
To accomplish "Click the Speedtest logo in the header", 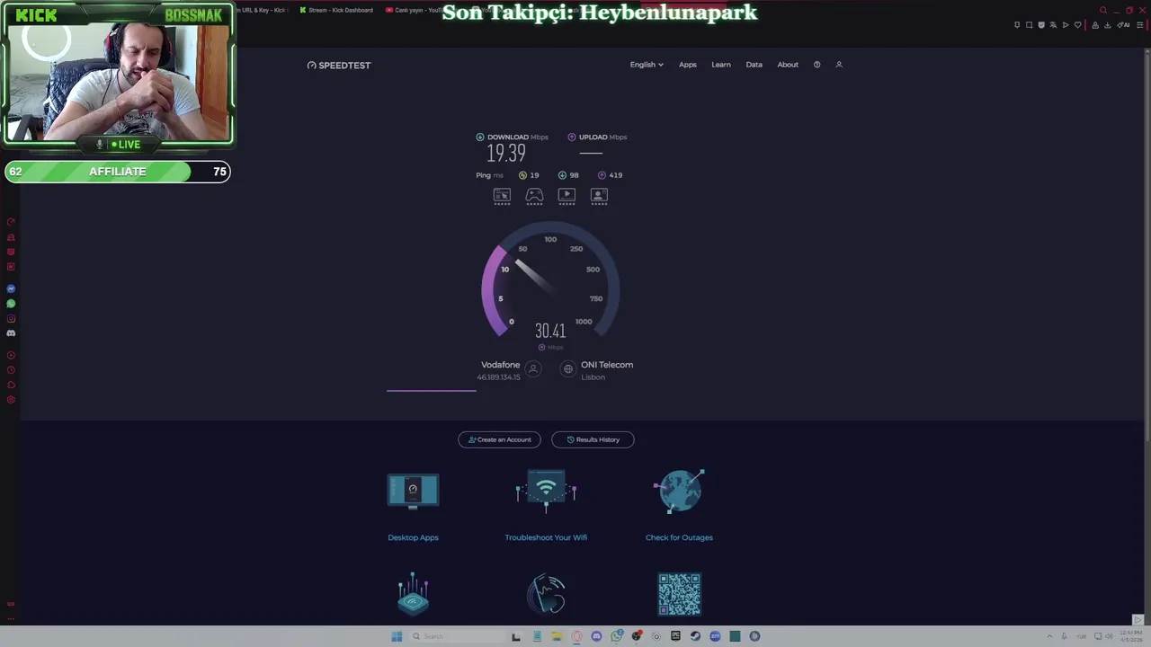I will click(339, 65).
